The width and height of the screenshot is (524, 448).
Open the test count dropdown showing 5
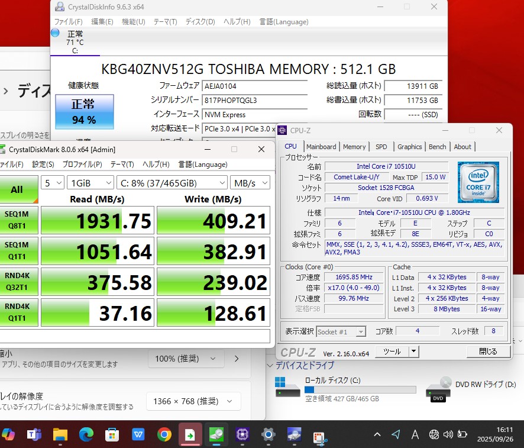pos(53,183)
